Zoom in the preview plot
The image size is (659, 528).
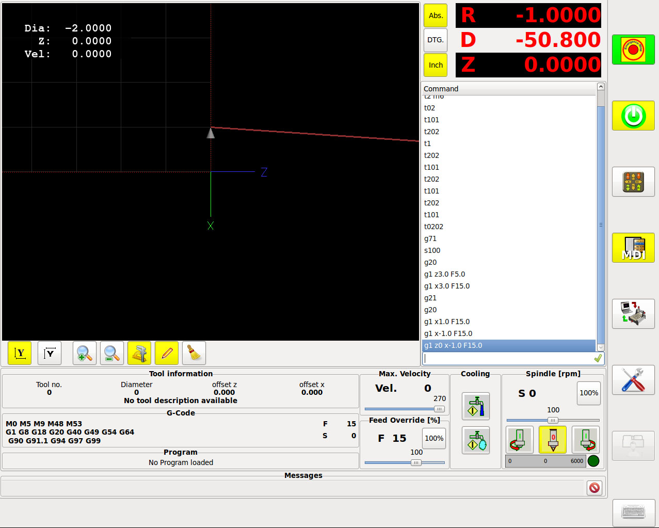click(85, 353)
